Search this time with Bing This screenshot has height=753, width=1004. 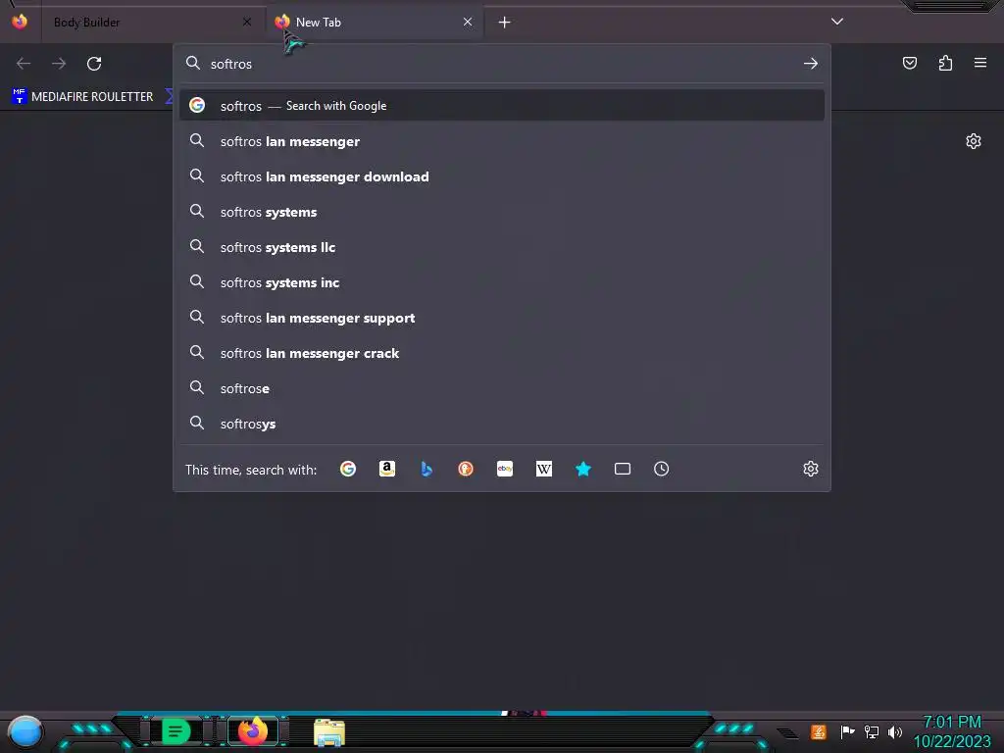pyautogui.click(x=427, y=469)
